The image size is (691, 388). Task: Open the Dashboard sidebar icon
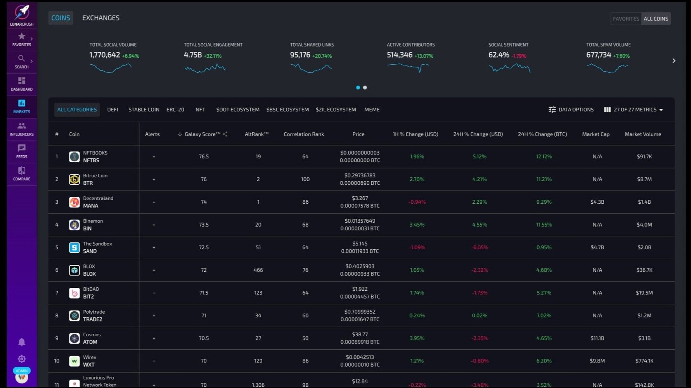(x=21, y=81)
